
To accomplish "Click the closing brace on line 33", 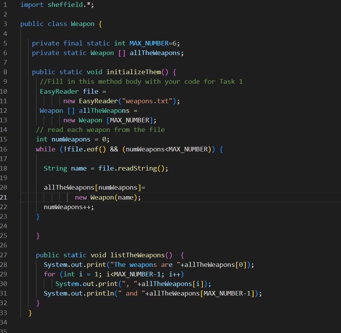I will pyautogui.click(x=30, y=312).
